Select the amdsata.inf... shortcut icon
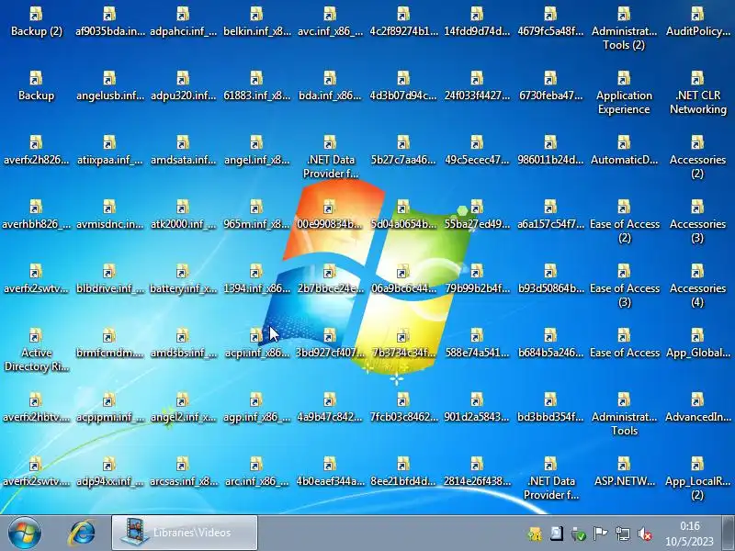 [x=183, y=151]
